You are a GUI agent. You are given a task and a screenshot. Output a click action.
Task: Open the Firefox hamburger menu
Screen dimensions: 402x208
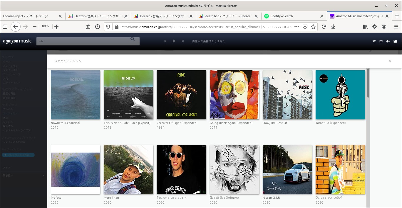pyautogui.click(x=396, y=27)
